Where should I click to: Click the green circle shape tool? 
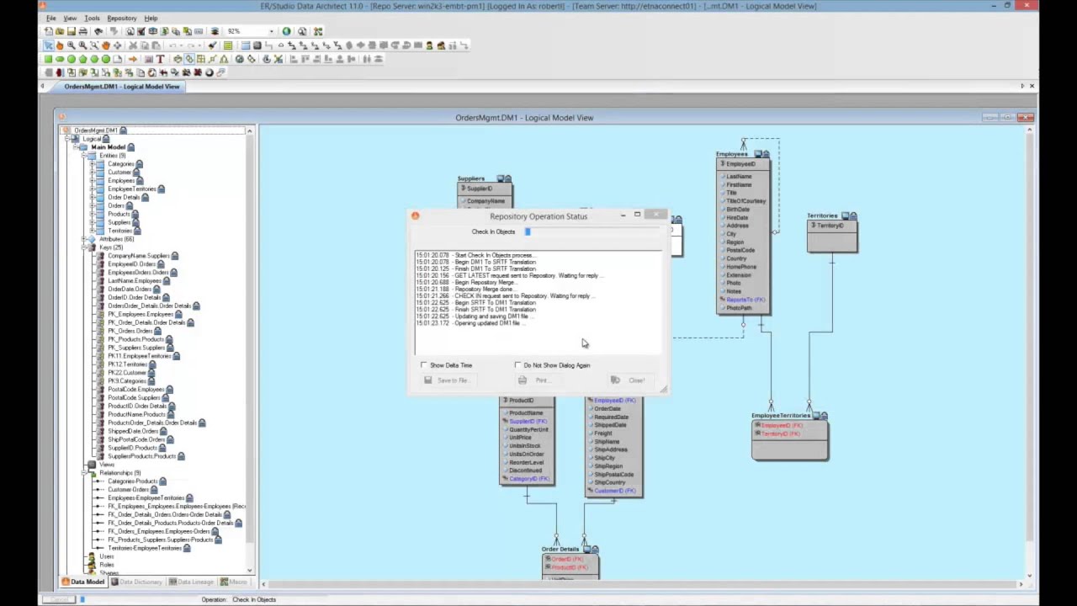pos(72,59)
